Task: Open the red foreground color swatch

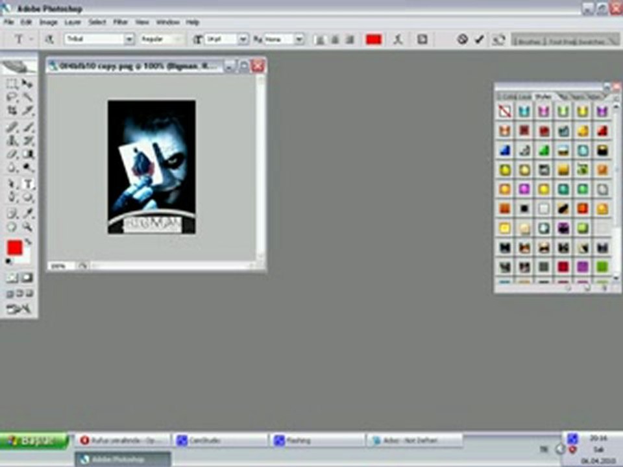Action: (x=15, y=248)
